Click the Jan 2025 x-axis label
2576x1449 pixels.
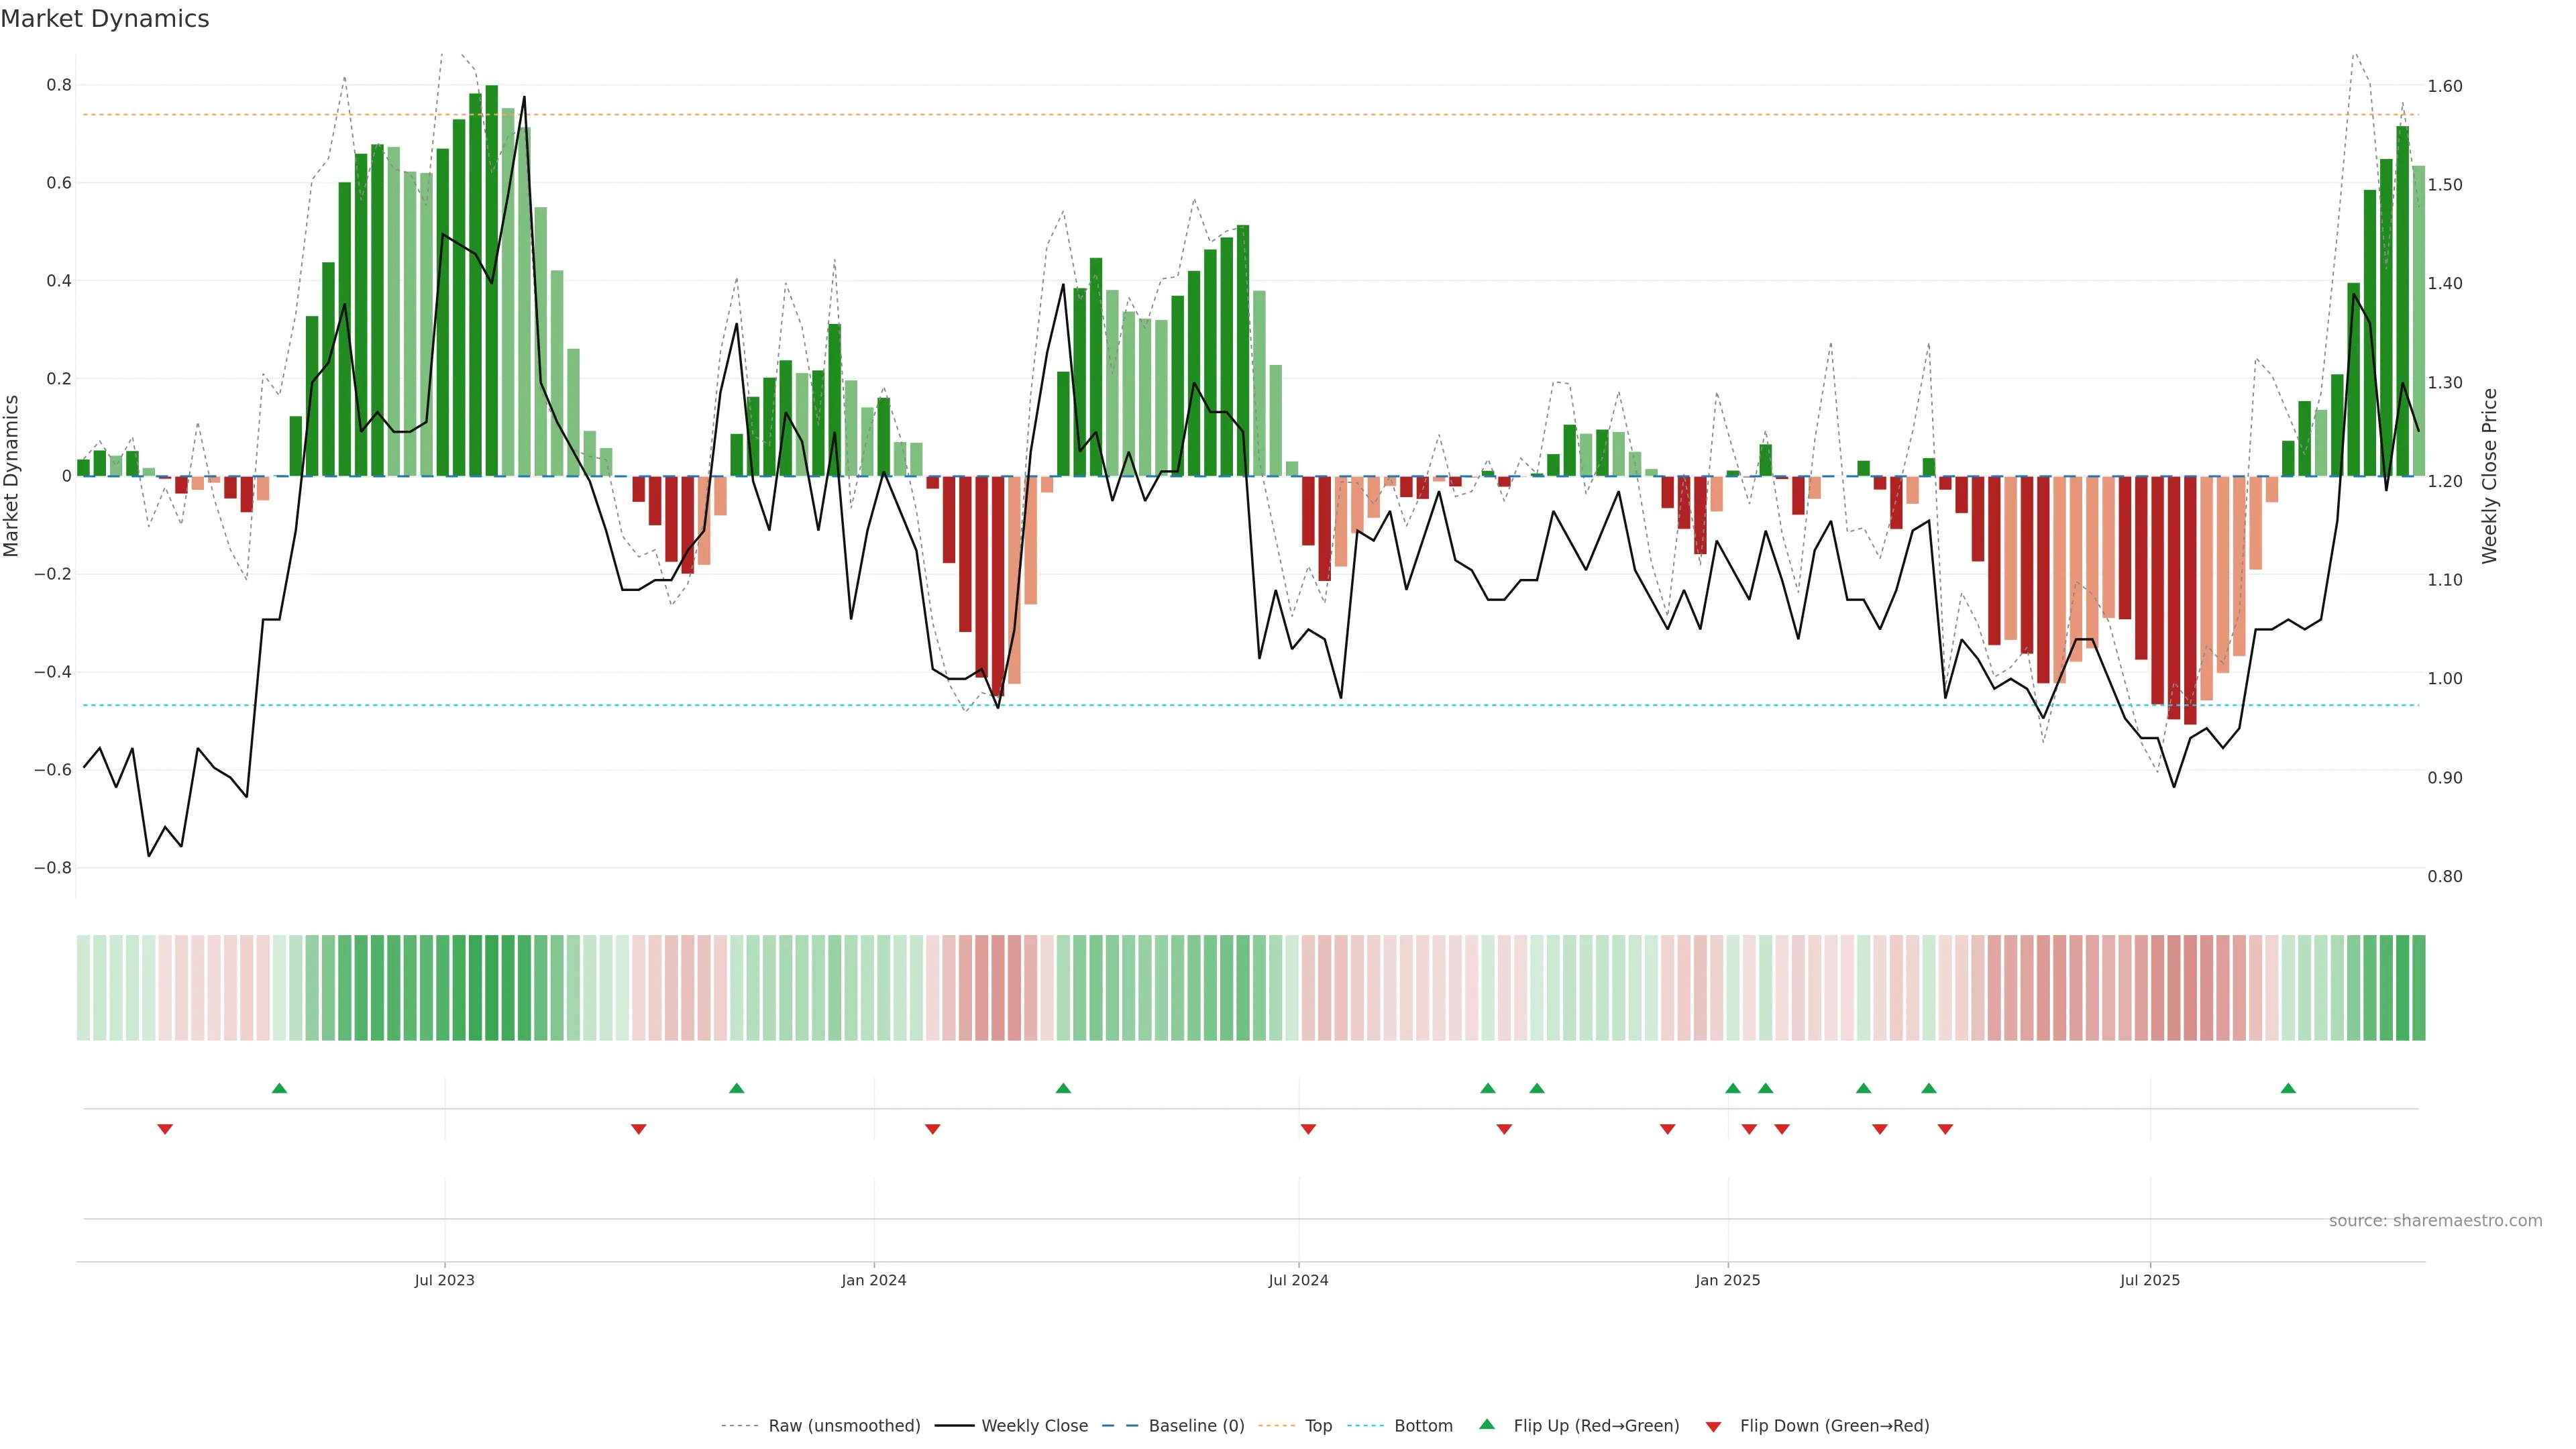point(1727,1280)
